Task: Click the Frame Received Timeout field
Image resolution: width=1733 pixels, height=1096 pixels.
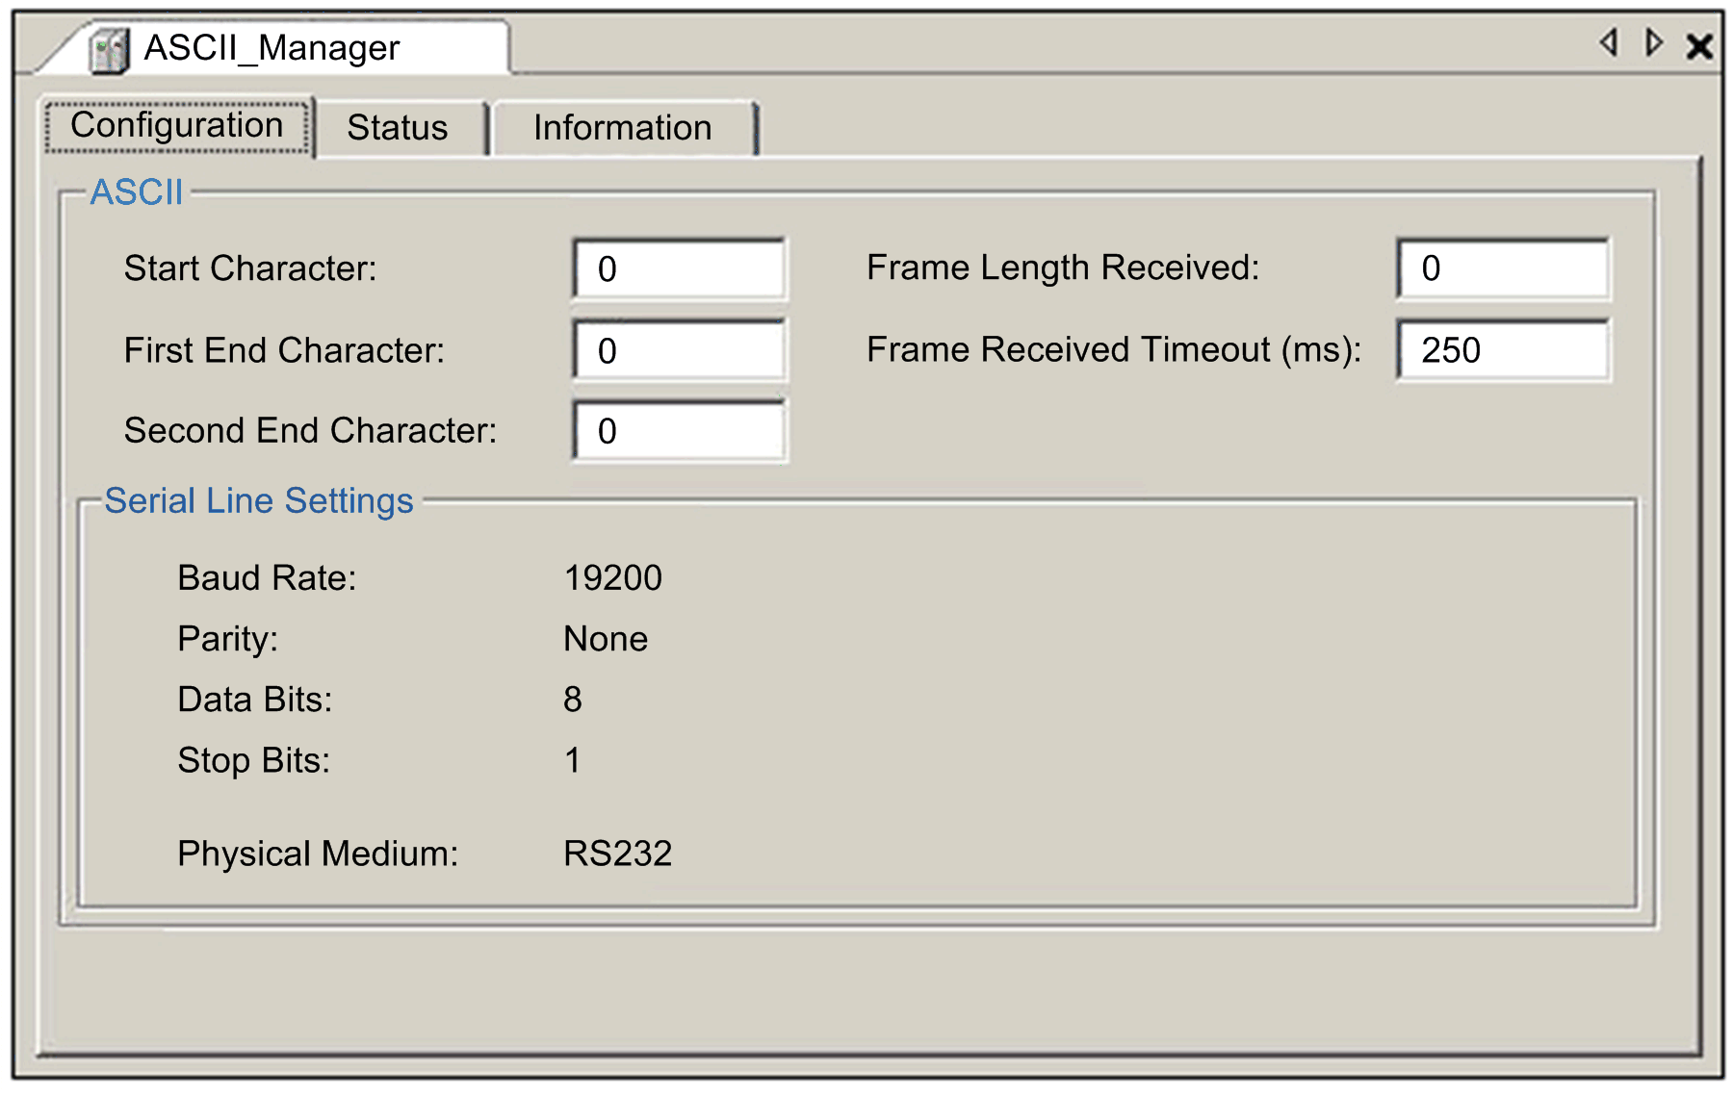Action: [1503, 350]
